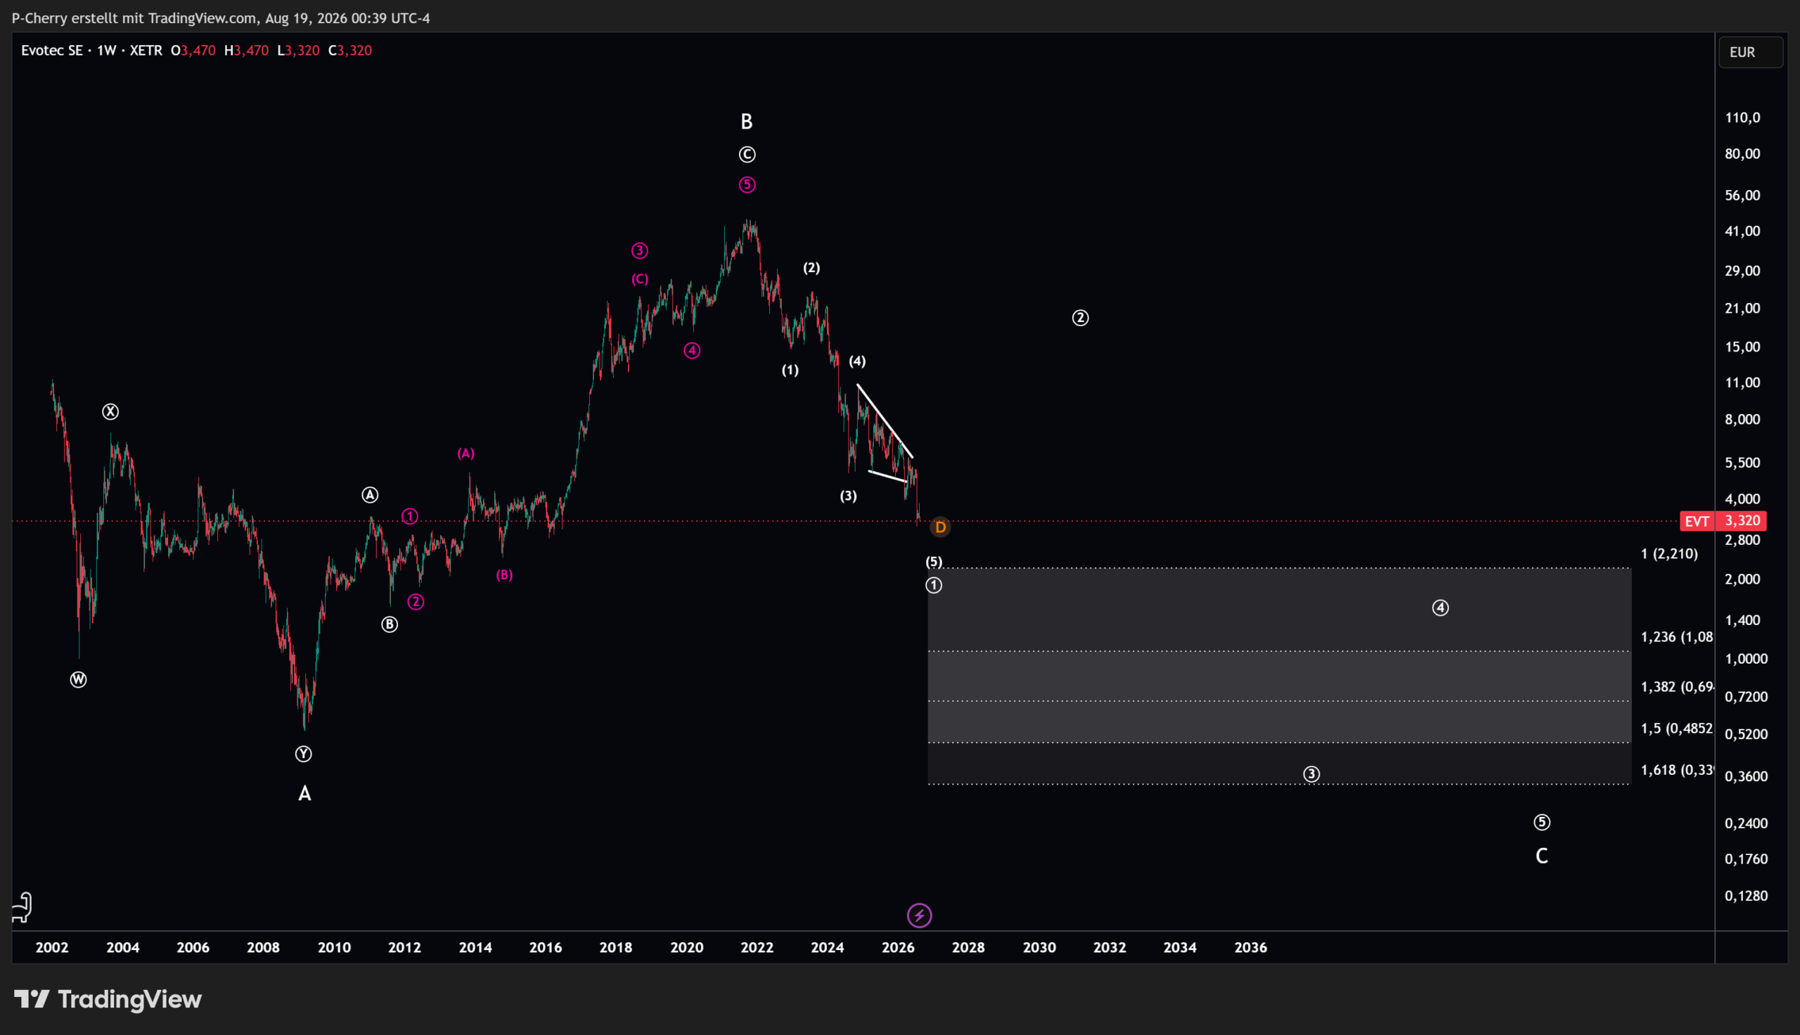This screenshot has height=1035, width=1800.
Task: Select the pink circled 3 wave label
Action: [x=640, y=250]
